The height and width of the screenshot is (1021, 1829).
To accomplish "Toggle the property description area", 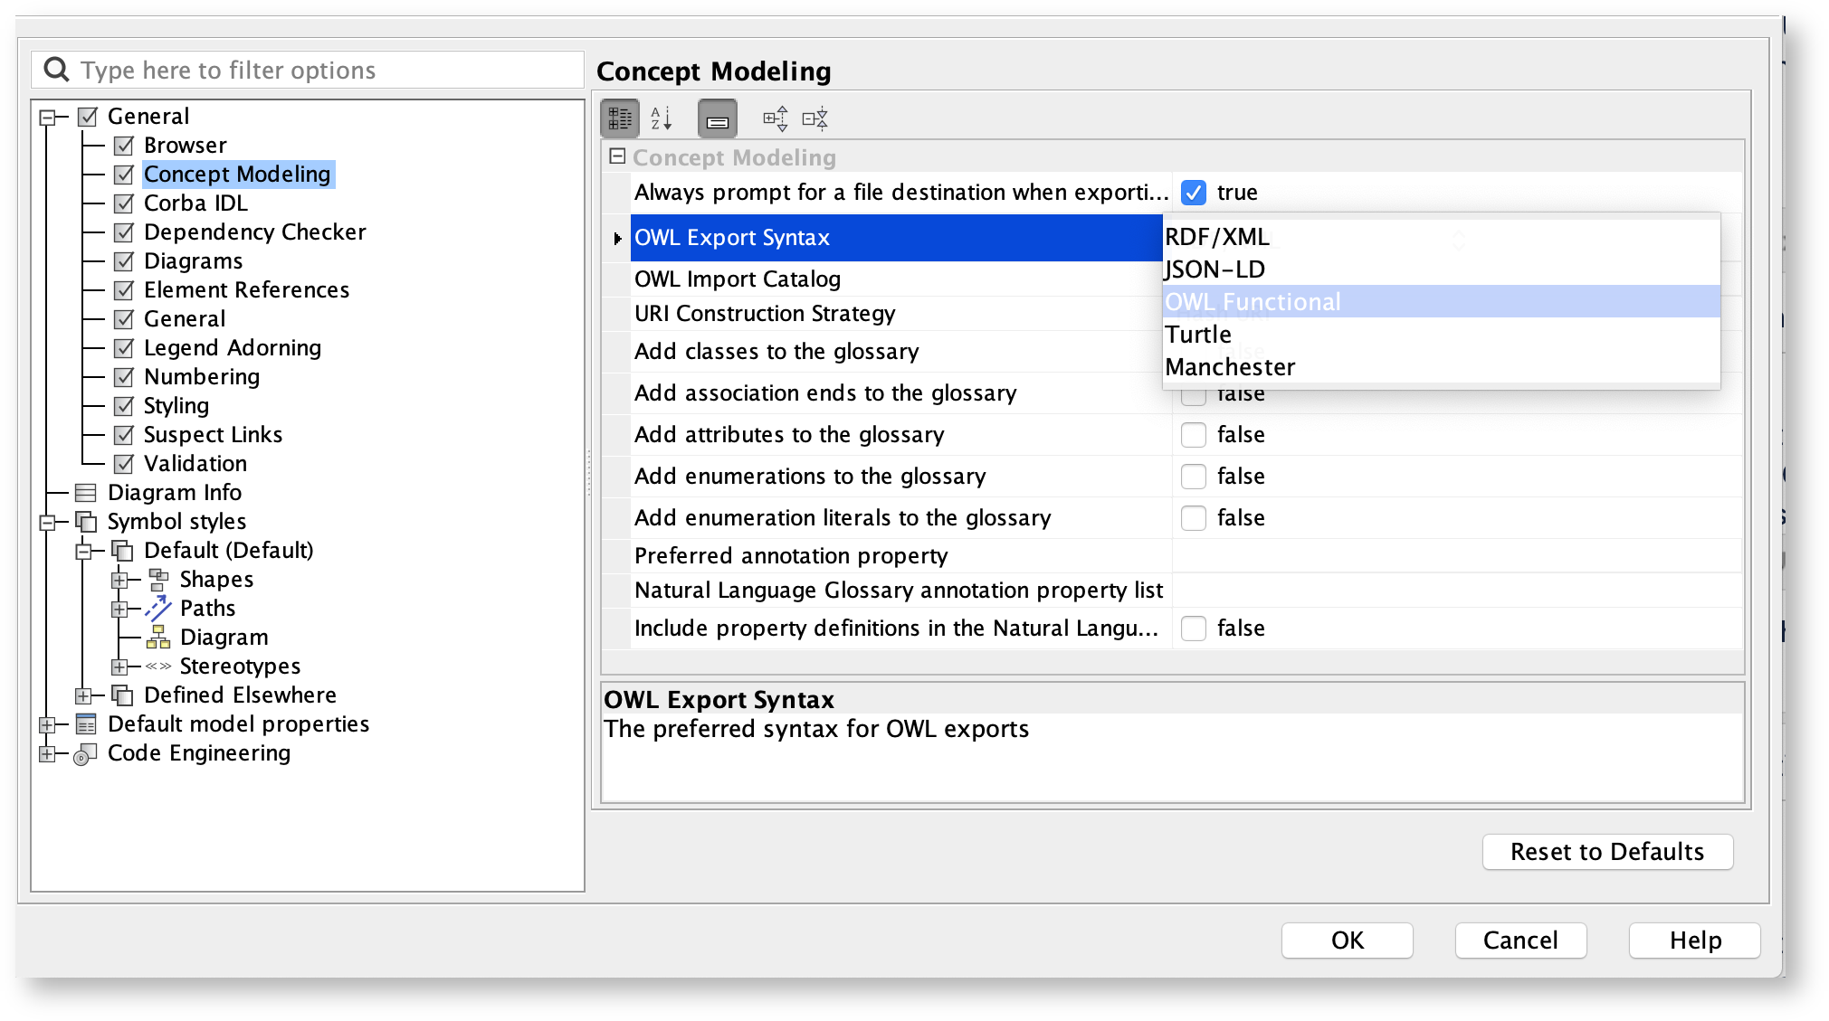I will point(717,118).
